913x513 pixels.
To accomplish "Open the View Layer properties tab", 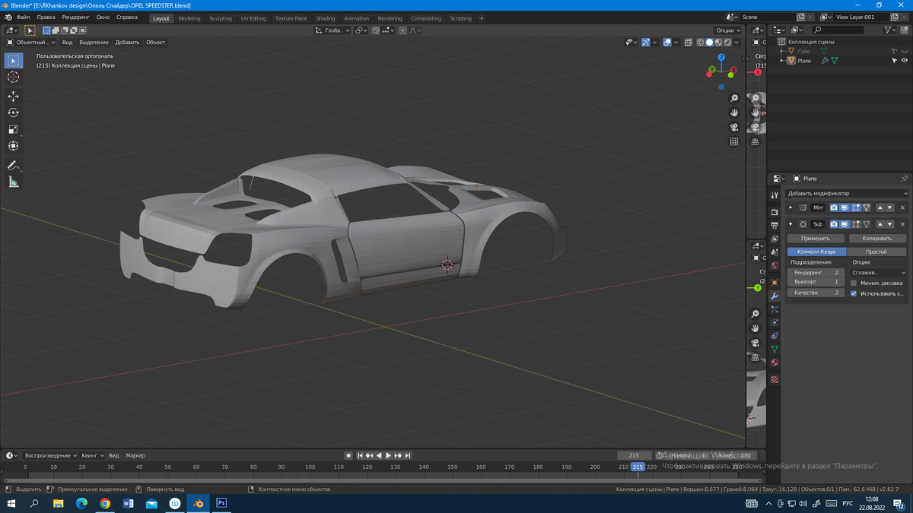I will 775,239.
